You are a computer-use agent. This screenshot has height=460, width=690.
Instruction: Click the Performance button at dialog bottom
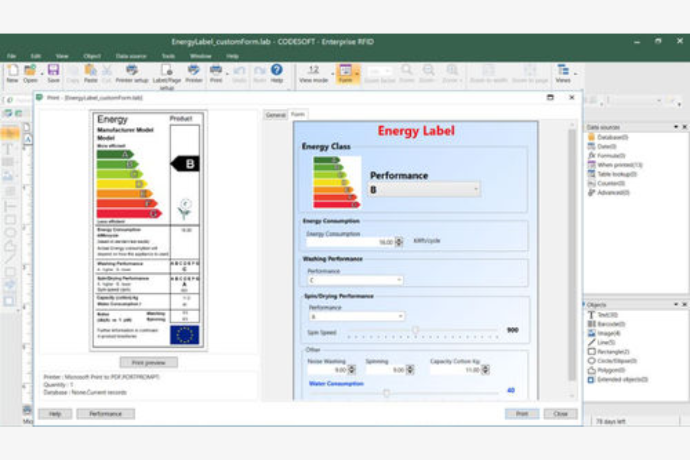pos(105,413)
